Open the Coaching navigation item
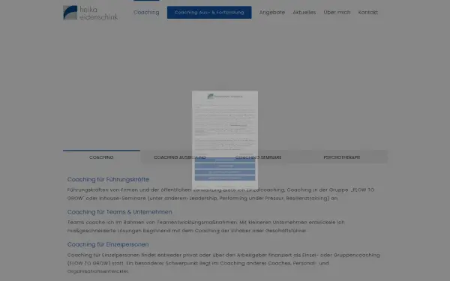Screen dimensions: 450x281 (146, 12)
